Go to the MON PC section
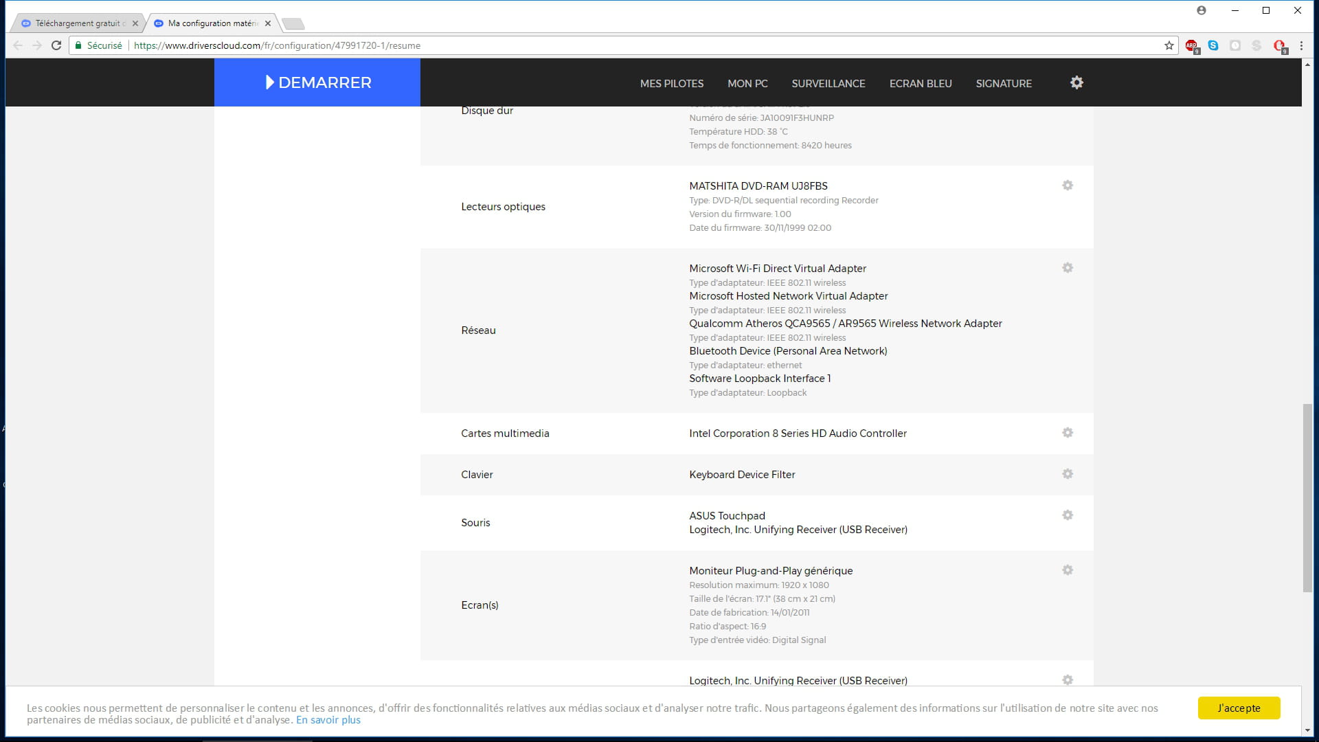The image size is (1319, 742). pyautogui.click(x=747, y=83)
